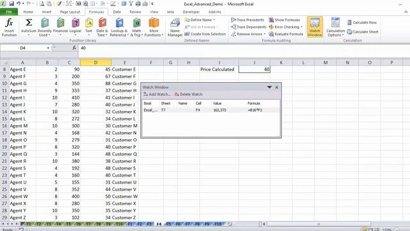Viewport: 410px width, 231px height.
Task: Open the Math & Trig functions
Action: click(x=136, y=27)
